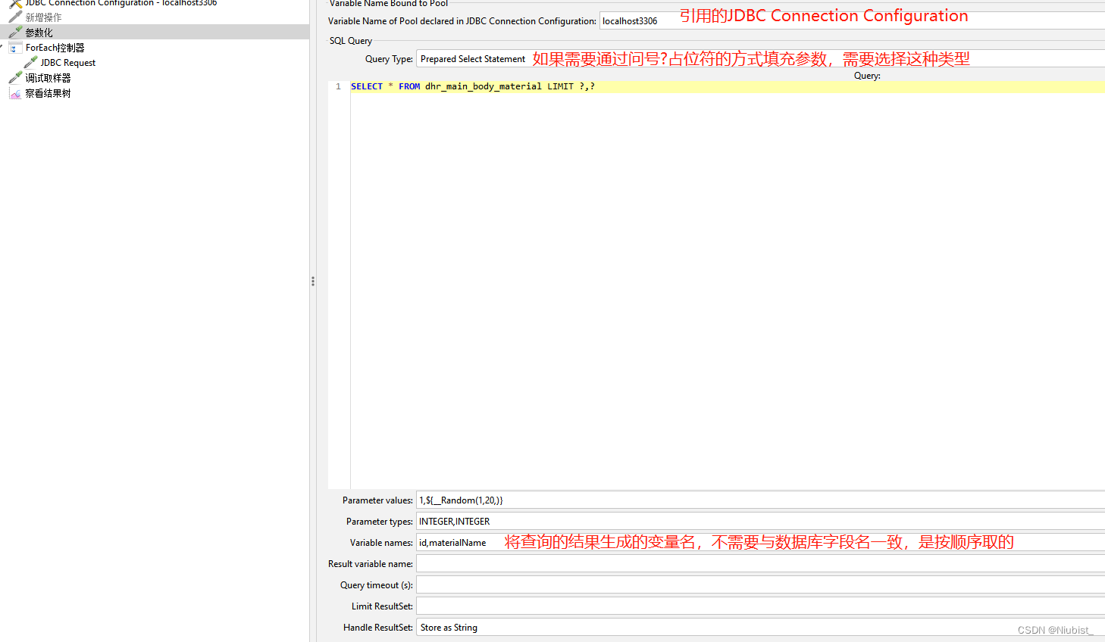Screen dimensions: 1105x642
Task: Click the JDBC Connection Configuration wrench icon
Action: [15, 4]
